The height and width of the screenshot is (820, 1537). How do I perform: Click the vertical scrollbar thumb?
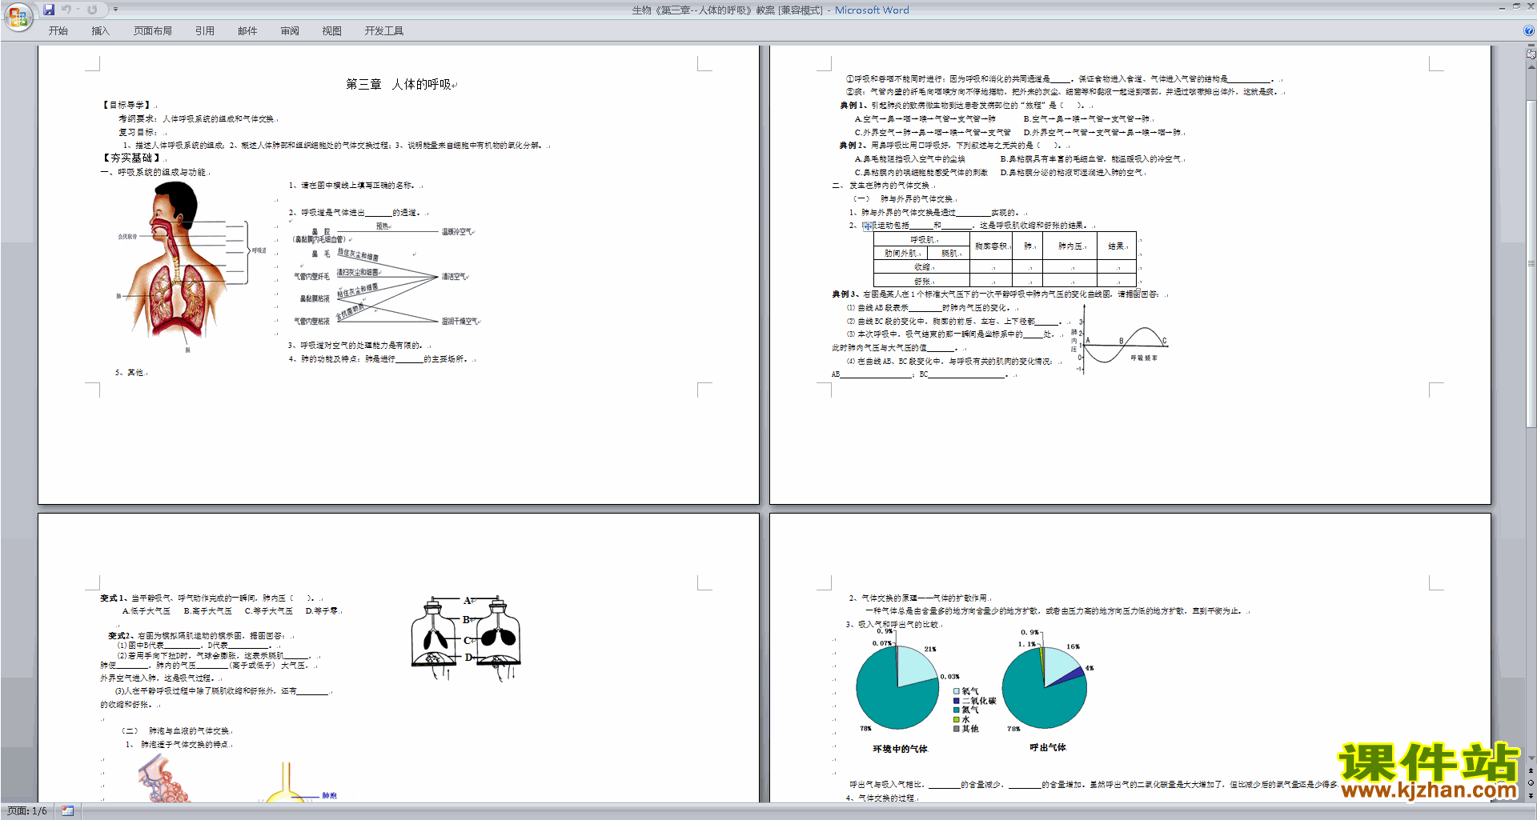[x=1531, y=264]
